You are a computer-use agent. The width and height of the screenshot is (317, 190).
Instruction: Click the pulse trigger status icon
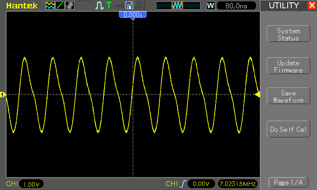point(99,6)
